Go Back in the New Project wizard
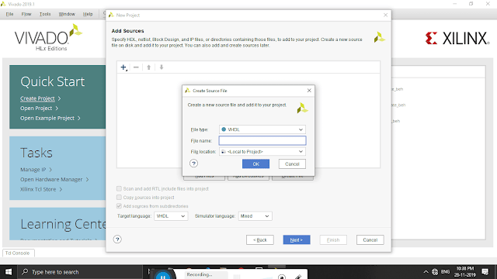This screenshot has height=279, width=497. pyautogui.click(x=260, y=239)
